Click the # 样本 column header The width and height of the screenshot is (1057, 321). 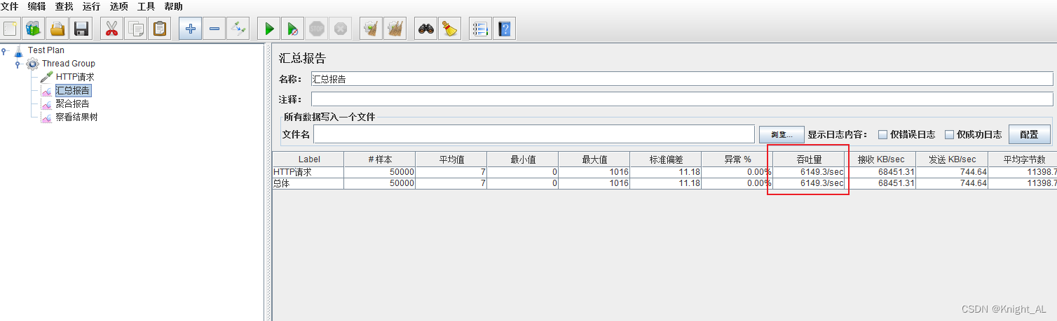380,159
